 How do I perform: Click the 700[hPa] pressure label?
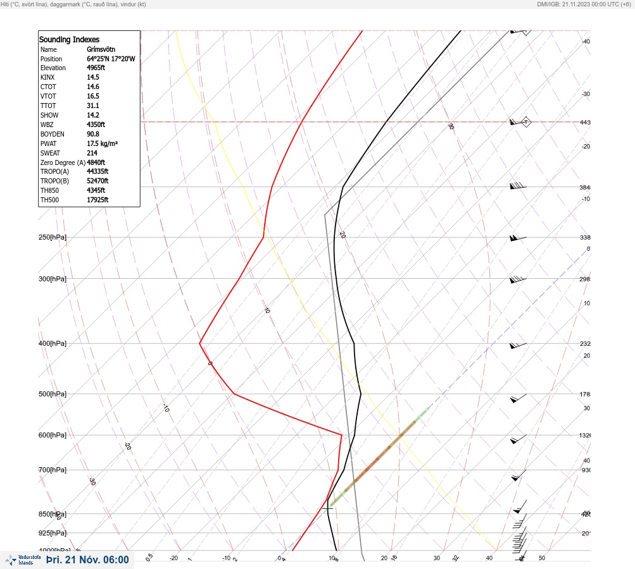(x=53, y=470)
